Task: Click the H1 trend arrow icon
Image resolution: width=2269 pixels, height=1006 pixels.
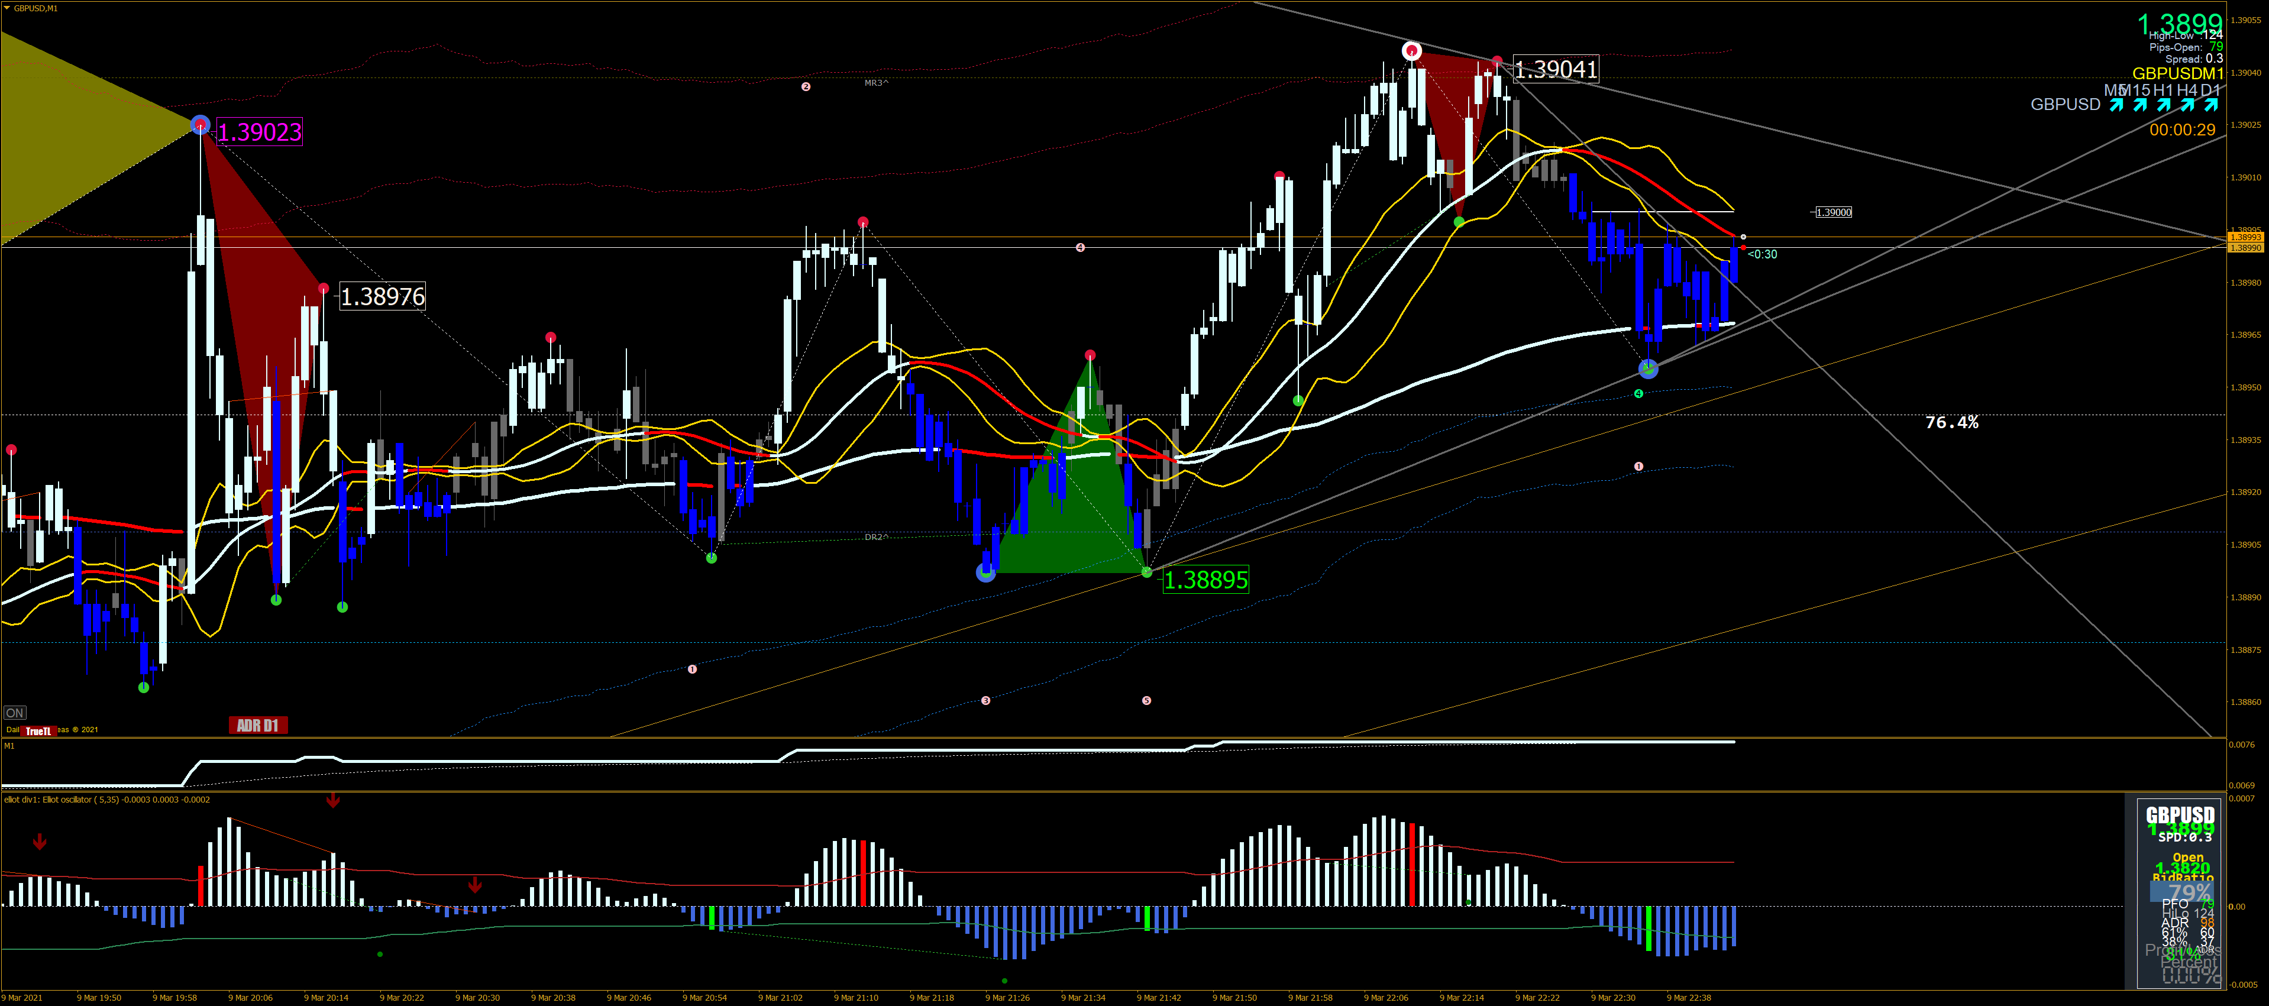Action: [x=2163, y=105]
